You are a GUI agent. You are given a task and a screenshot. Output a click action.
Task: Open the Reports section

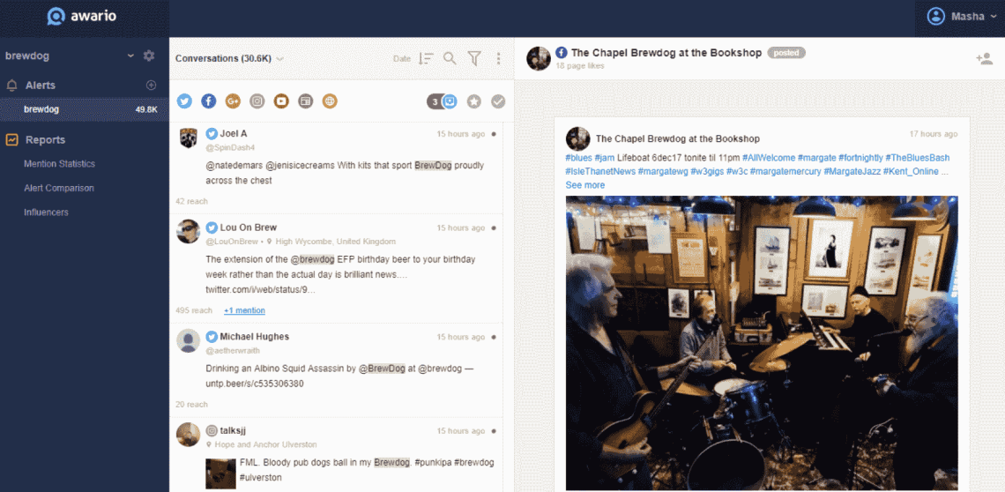point(46,140)
